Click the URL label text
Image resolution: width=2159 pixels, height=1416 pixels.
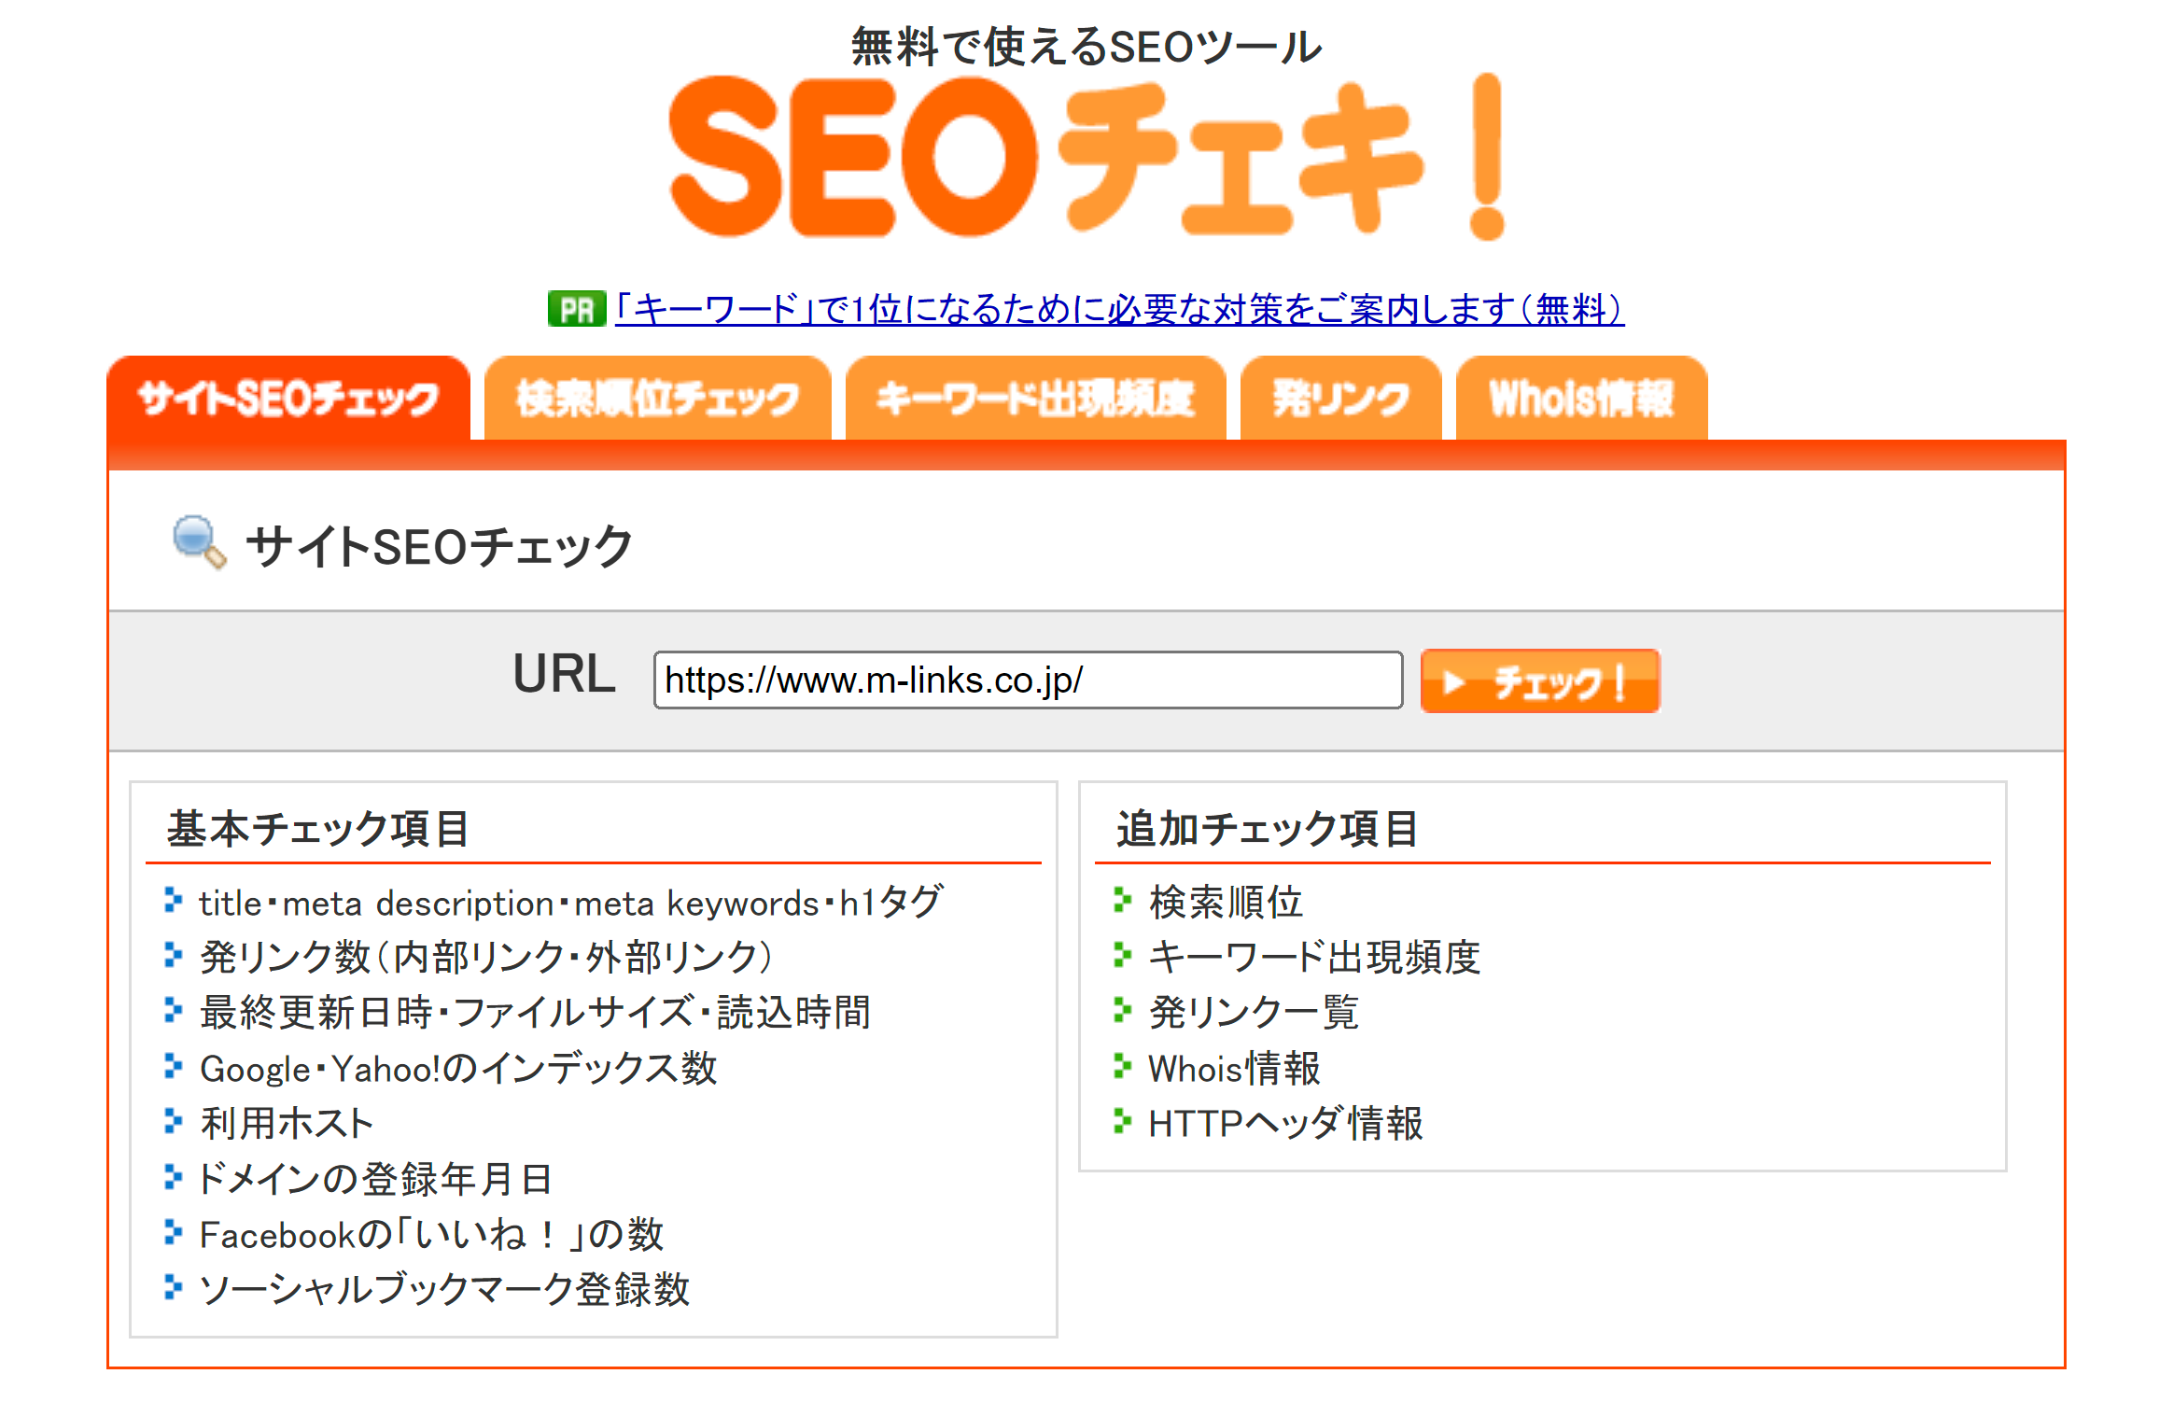[x=564, y=674]
